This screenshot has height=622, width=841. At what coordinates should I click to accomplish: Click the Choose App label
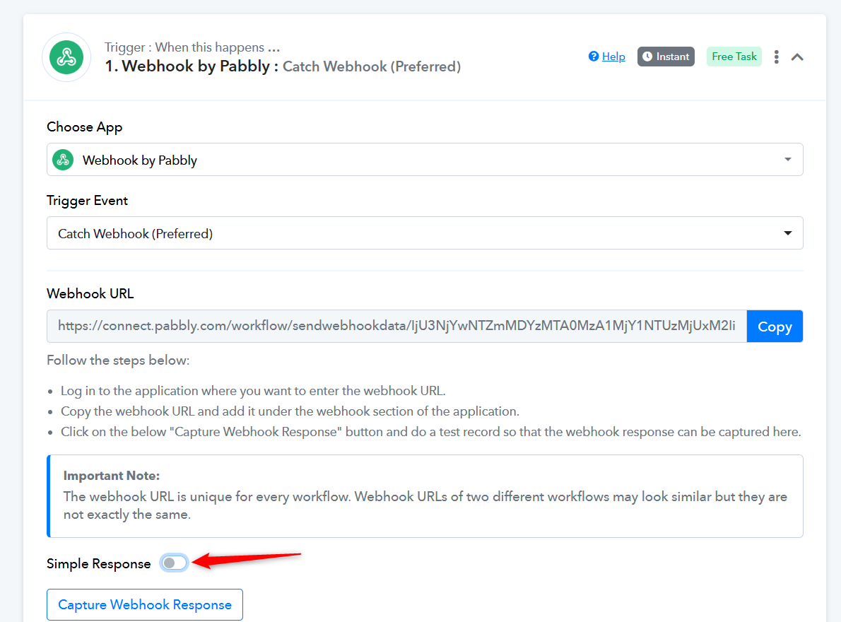click(84, 127)
